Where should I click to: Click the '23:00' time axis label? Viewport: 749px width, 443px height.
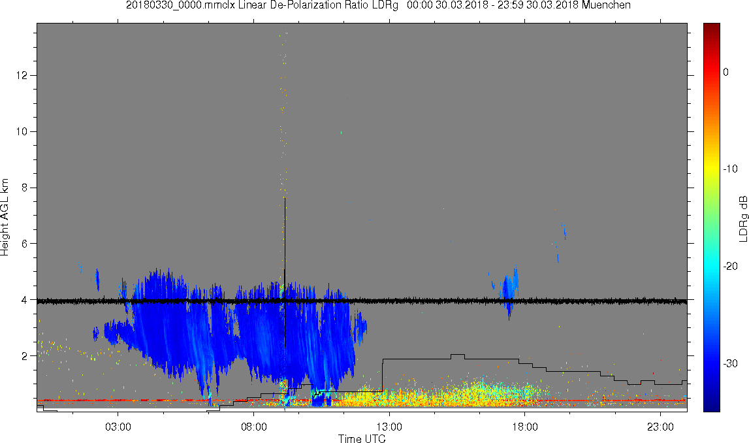coord(661,427)
